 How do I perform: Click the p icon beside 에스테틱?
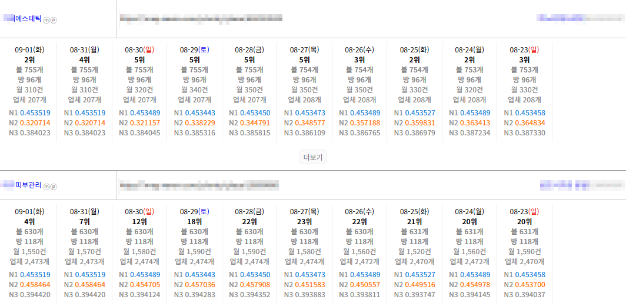click(x=54, y=20)
